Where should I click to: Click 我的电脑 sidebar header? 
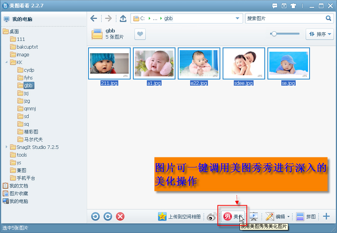[x=18, y=19]
